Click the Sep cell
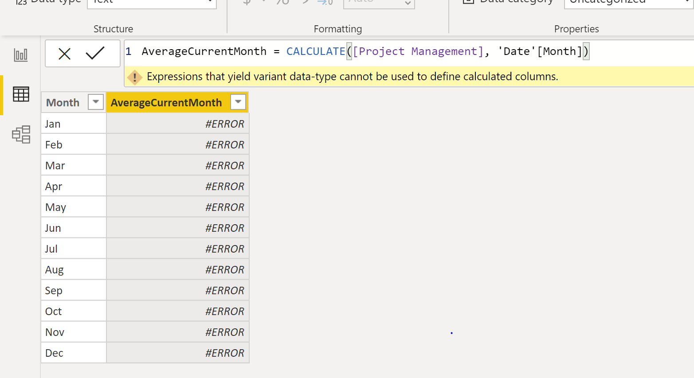Viewport: 694px width, 378px height. coord(74,290)
